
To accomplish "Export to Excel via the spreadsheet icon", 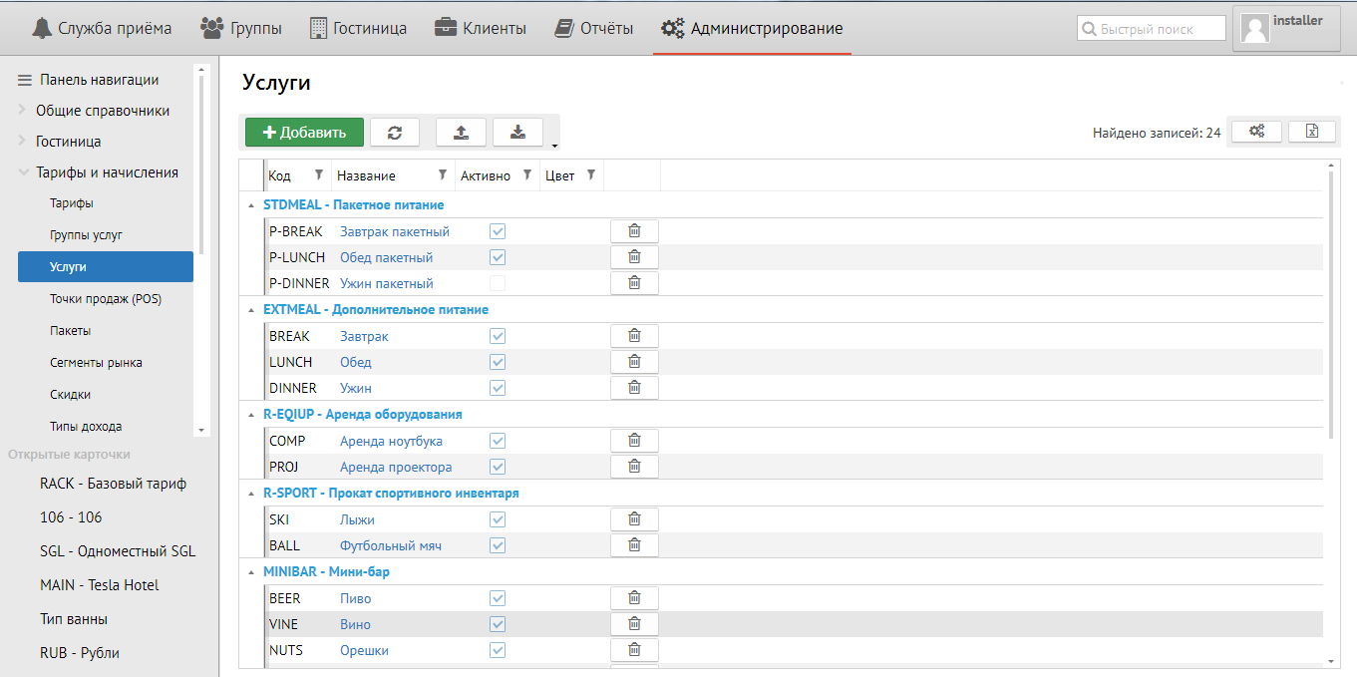I will [1312, 132].
